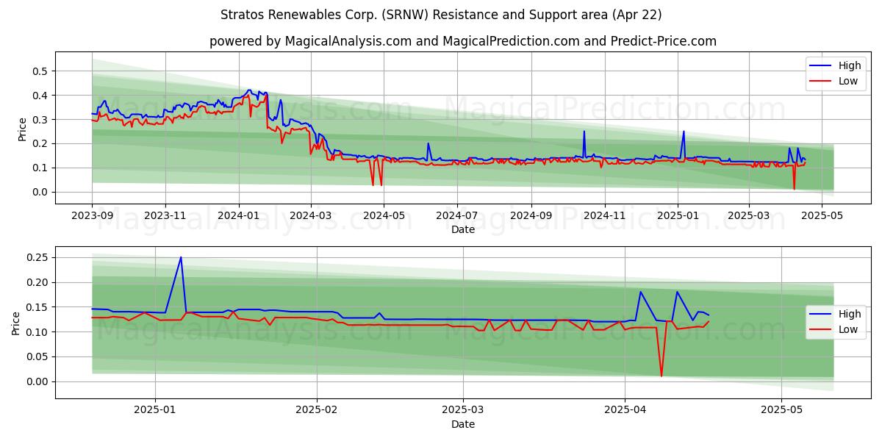This screenshot has width=882, height=441.
Task: Click the '0.3' price tick on top chart
Action: pos(40,120)
